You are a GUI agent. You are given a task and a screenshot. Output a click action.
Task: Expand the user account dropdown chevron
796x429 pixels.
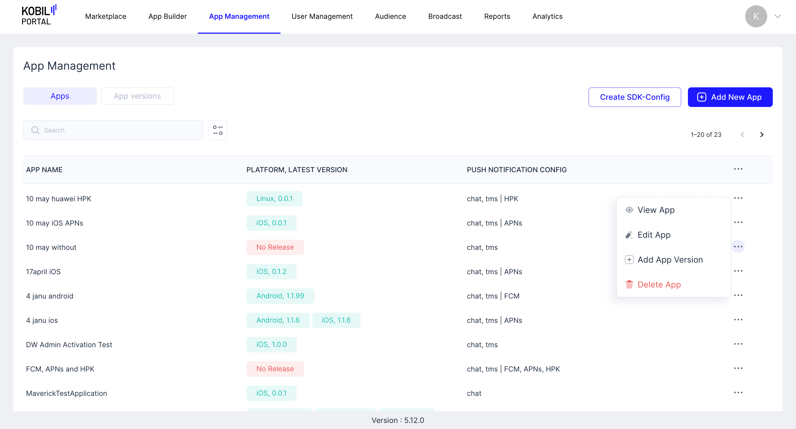(777, 16)
